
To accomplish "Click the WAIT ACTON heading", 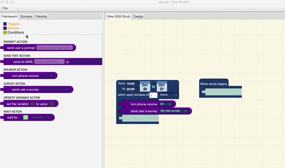I will 12,112.
